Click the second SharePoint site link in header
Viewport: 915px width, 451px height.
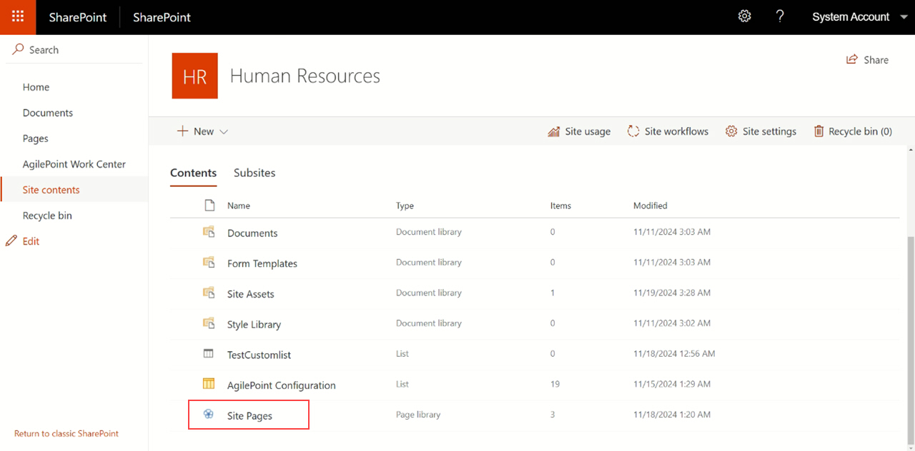(x=162, y=17)
